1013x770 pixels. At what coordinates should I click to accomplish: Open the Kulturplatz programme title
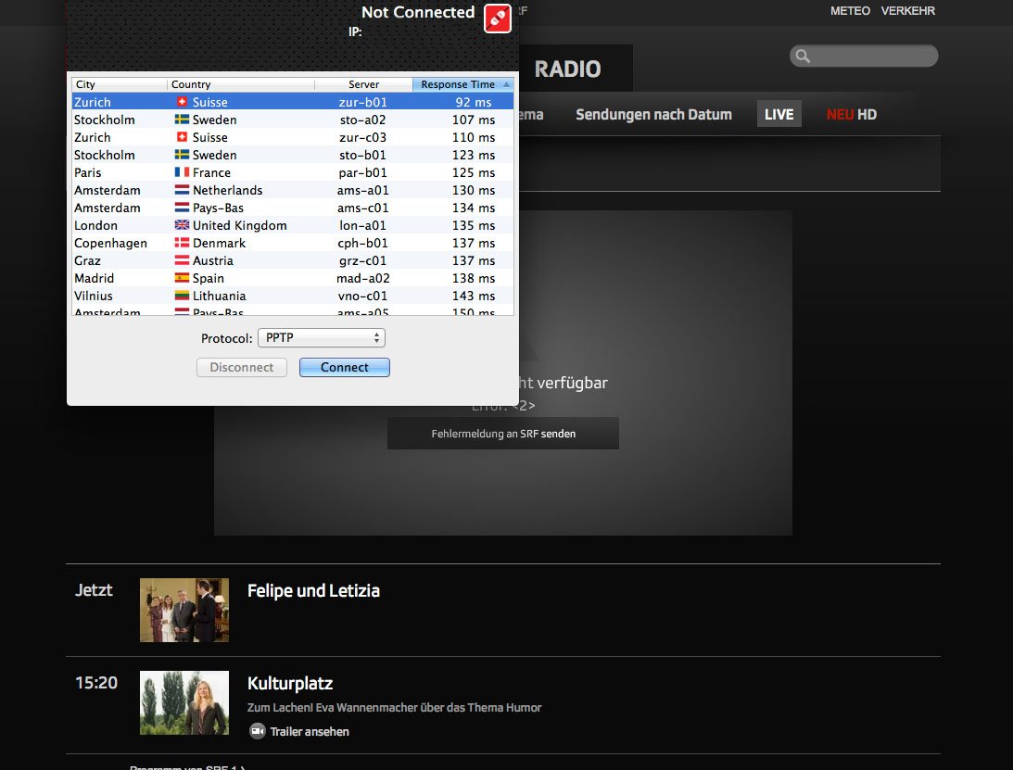pos(290,684)
